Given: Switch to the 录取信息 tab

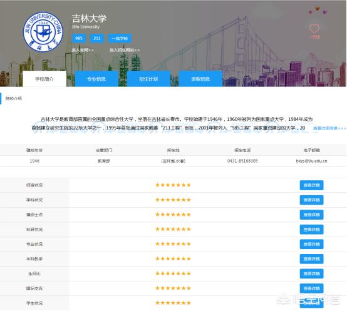Looking at the screenshot, I should click(200, 79).
